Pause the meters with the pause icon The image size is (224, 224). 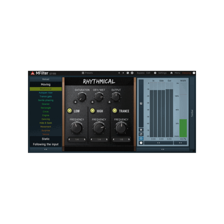pyautogui.click(x=141, y=130)
